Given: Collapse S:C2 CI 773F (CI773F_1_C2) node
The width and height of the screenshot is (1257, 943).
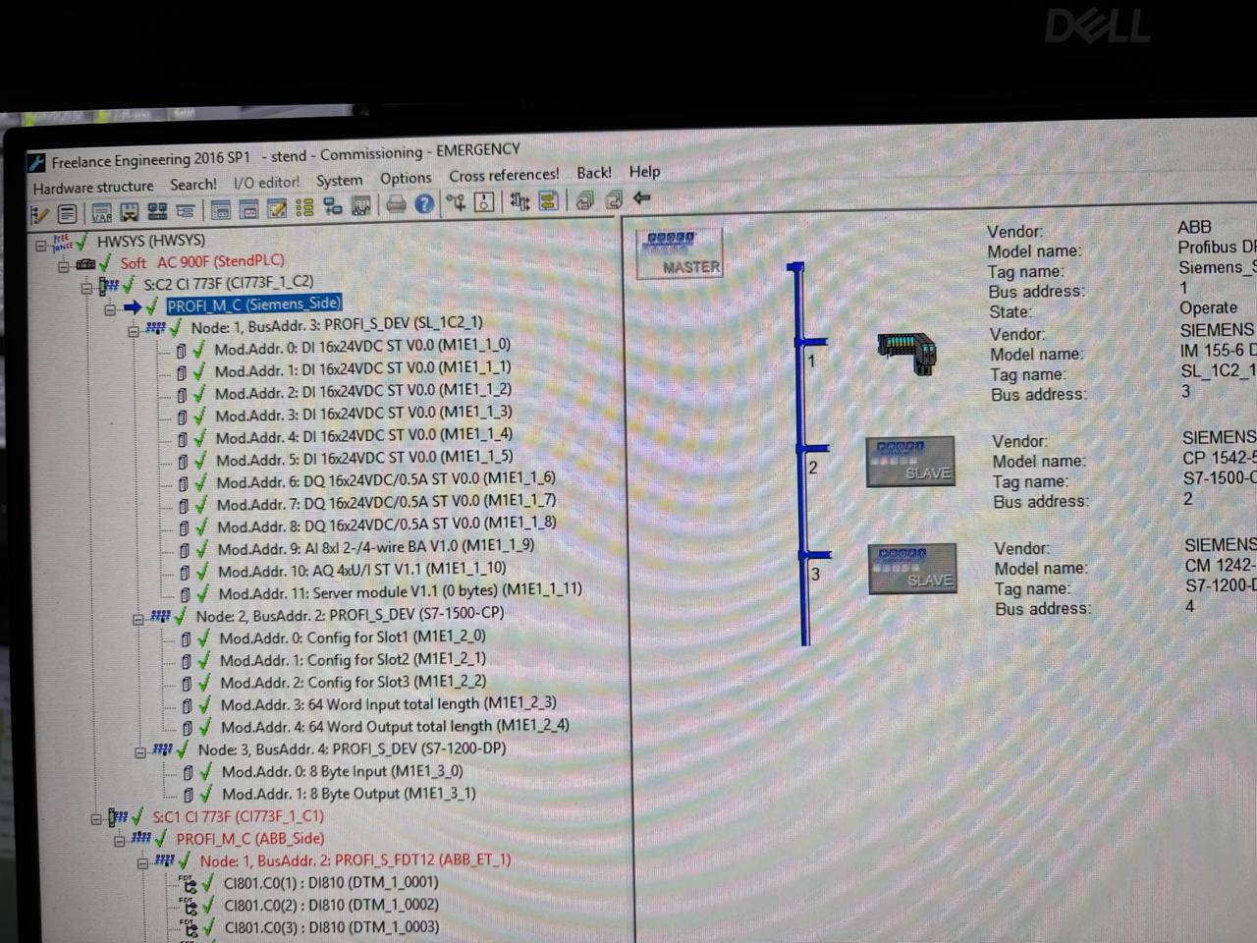Looking at the screenshot, I should point(86,288).
